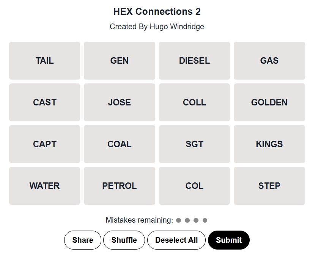
Task: Toggle the DIESEL tile
Action: (194, 61)
